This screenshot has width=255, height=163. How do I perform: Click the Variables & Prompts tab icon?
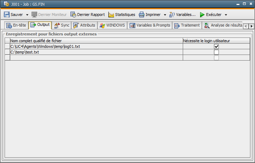pos(132,26)
